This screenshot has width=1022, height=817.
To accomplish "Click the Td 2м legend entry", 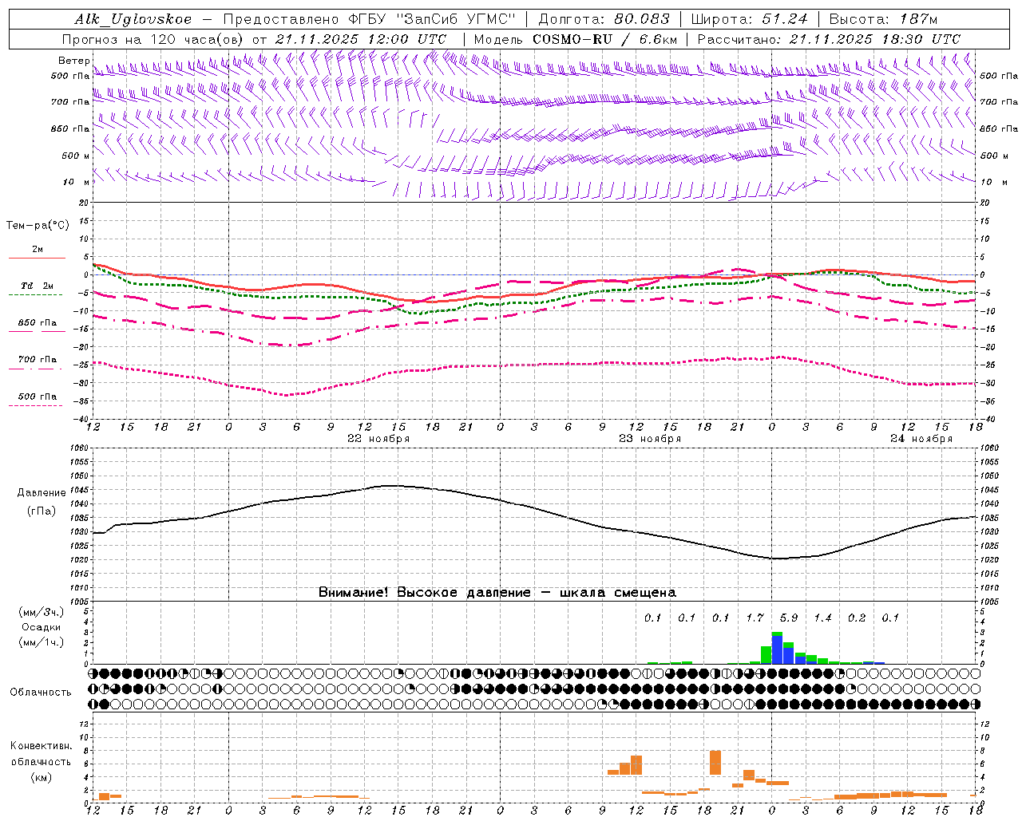I will 38,286.
